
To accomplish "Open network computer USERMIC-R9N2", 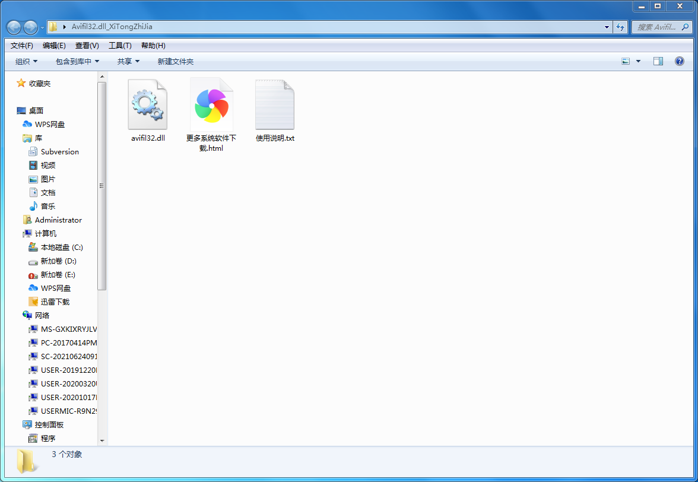I will tap(63, 411).
